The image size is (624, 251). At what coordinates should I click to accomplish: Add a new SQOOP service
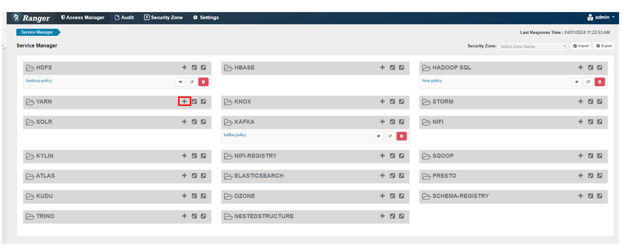pyautogui.click(x=581, y=156)
